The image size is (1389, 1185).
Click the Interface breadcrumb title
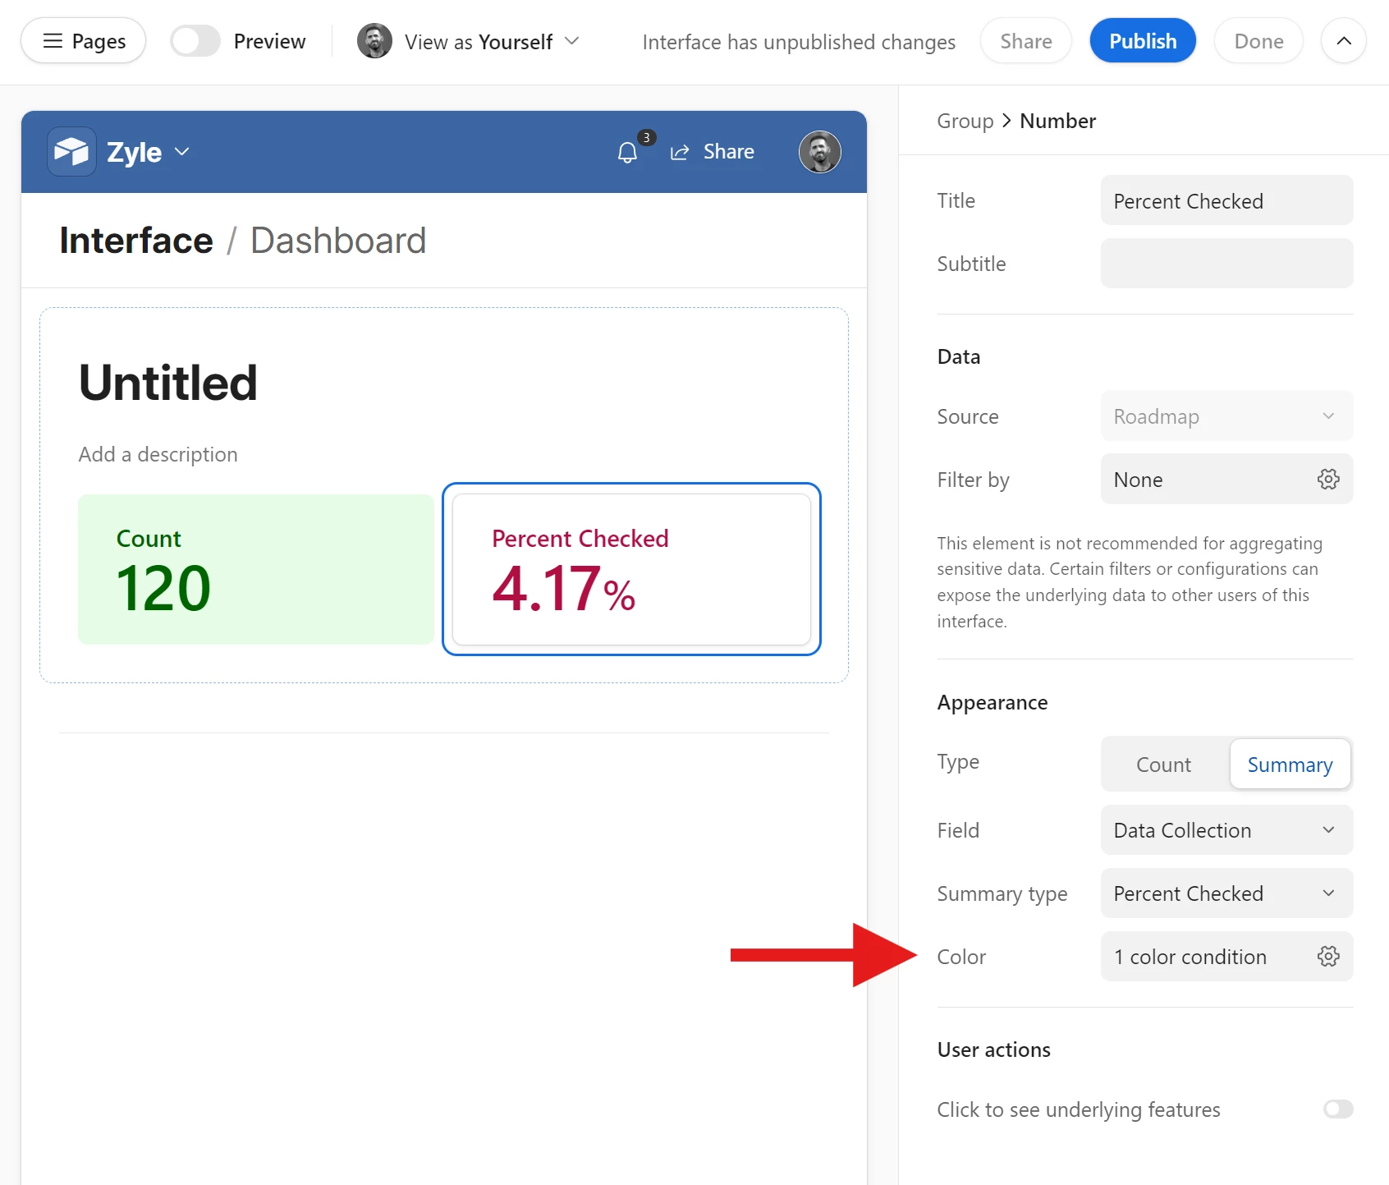coord(136,241)
